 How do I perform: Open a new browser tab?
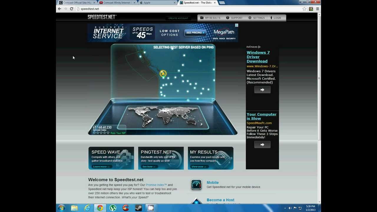pos(222,3)
